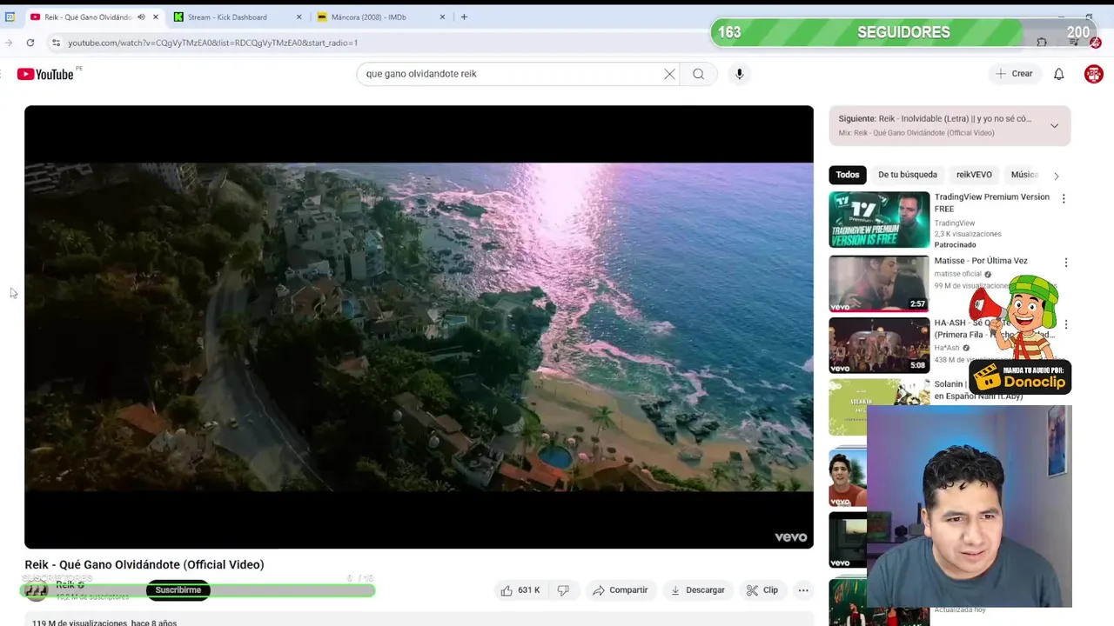Click the Crear button
This screenshot has width=1114, height=626.
pyautogui.click(x=1014, y=74)
